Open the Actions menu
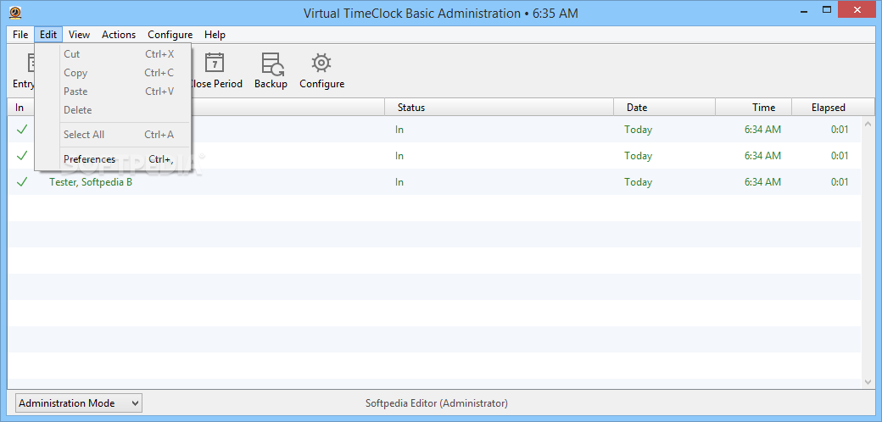 [119, 34]
